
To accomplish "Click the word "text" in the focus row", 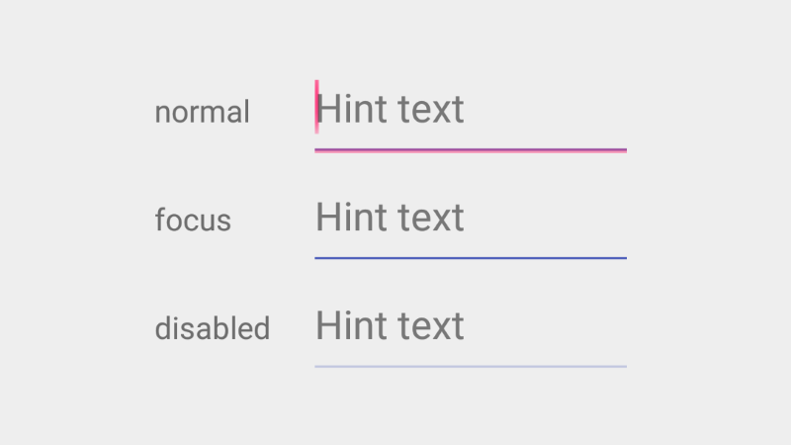I will pyautogui.click(x=429, y=219).
